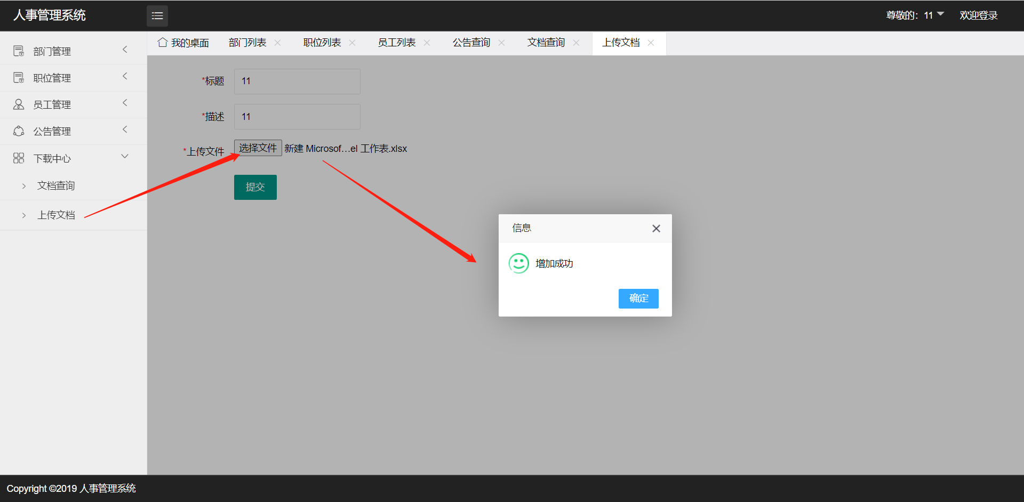Close the 信息 dialog with X icon

[x=656, y=229]
